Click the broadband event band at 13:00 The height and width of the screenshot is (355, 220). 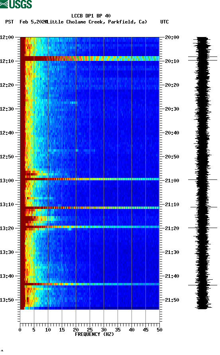tap(90, 179)
